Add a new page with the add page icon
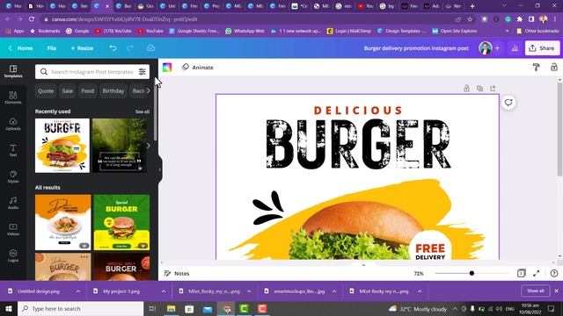Screen dimensions: 563x316 (x=493, y=88)
